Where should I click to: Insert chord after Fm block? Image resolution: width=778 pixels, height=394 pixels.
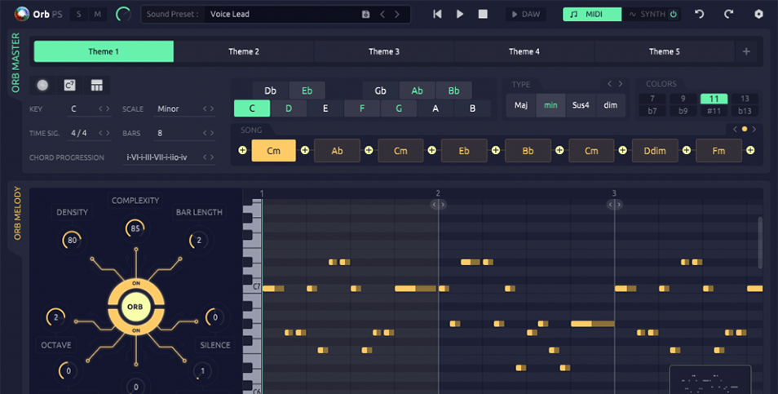[x=750, y=150]
